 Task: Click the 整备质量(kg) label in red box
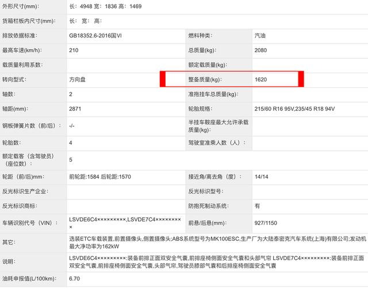205,80
